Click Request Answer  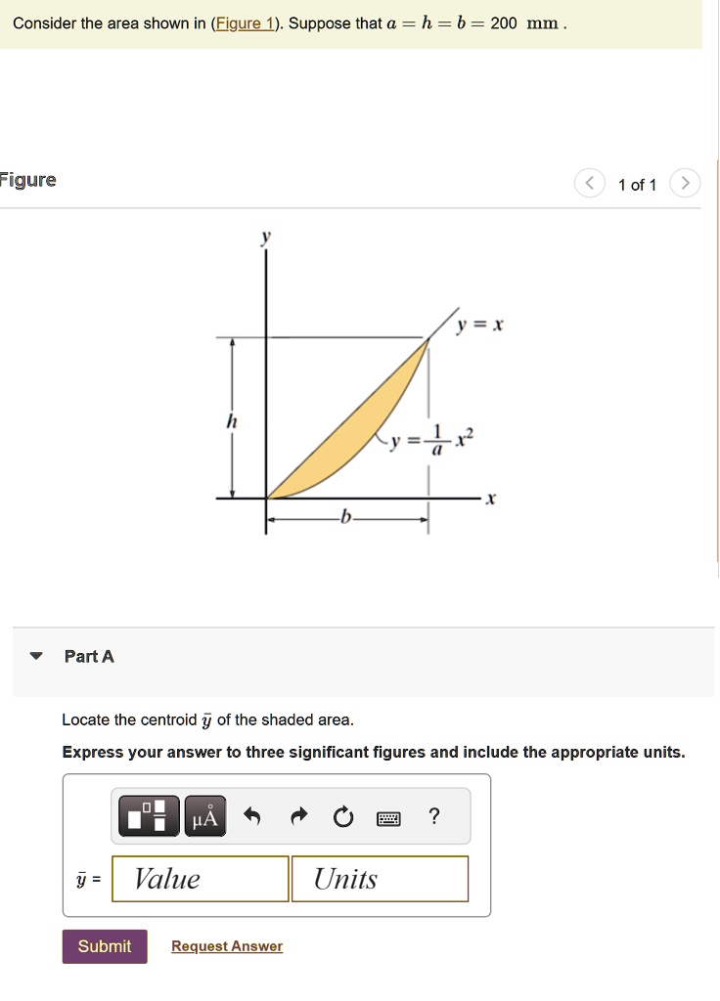[x=226, y=946]
